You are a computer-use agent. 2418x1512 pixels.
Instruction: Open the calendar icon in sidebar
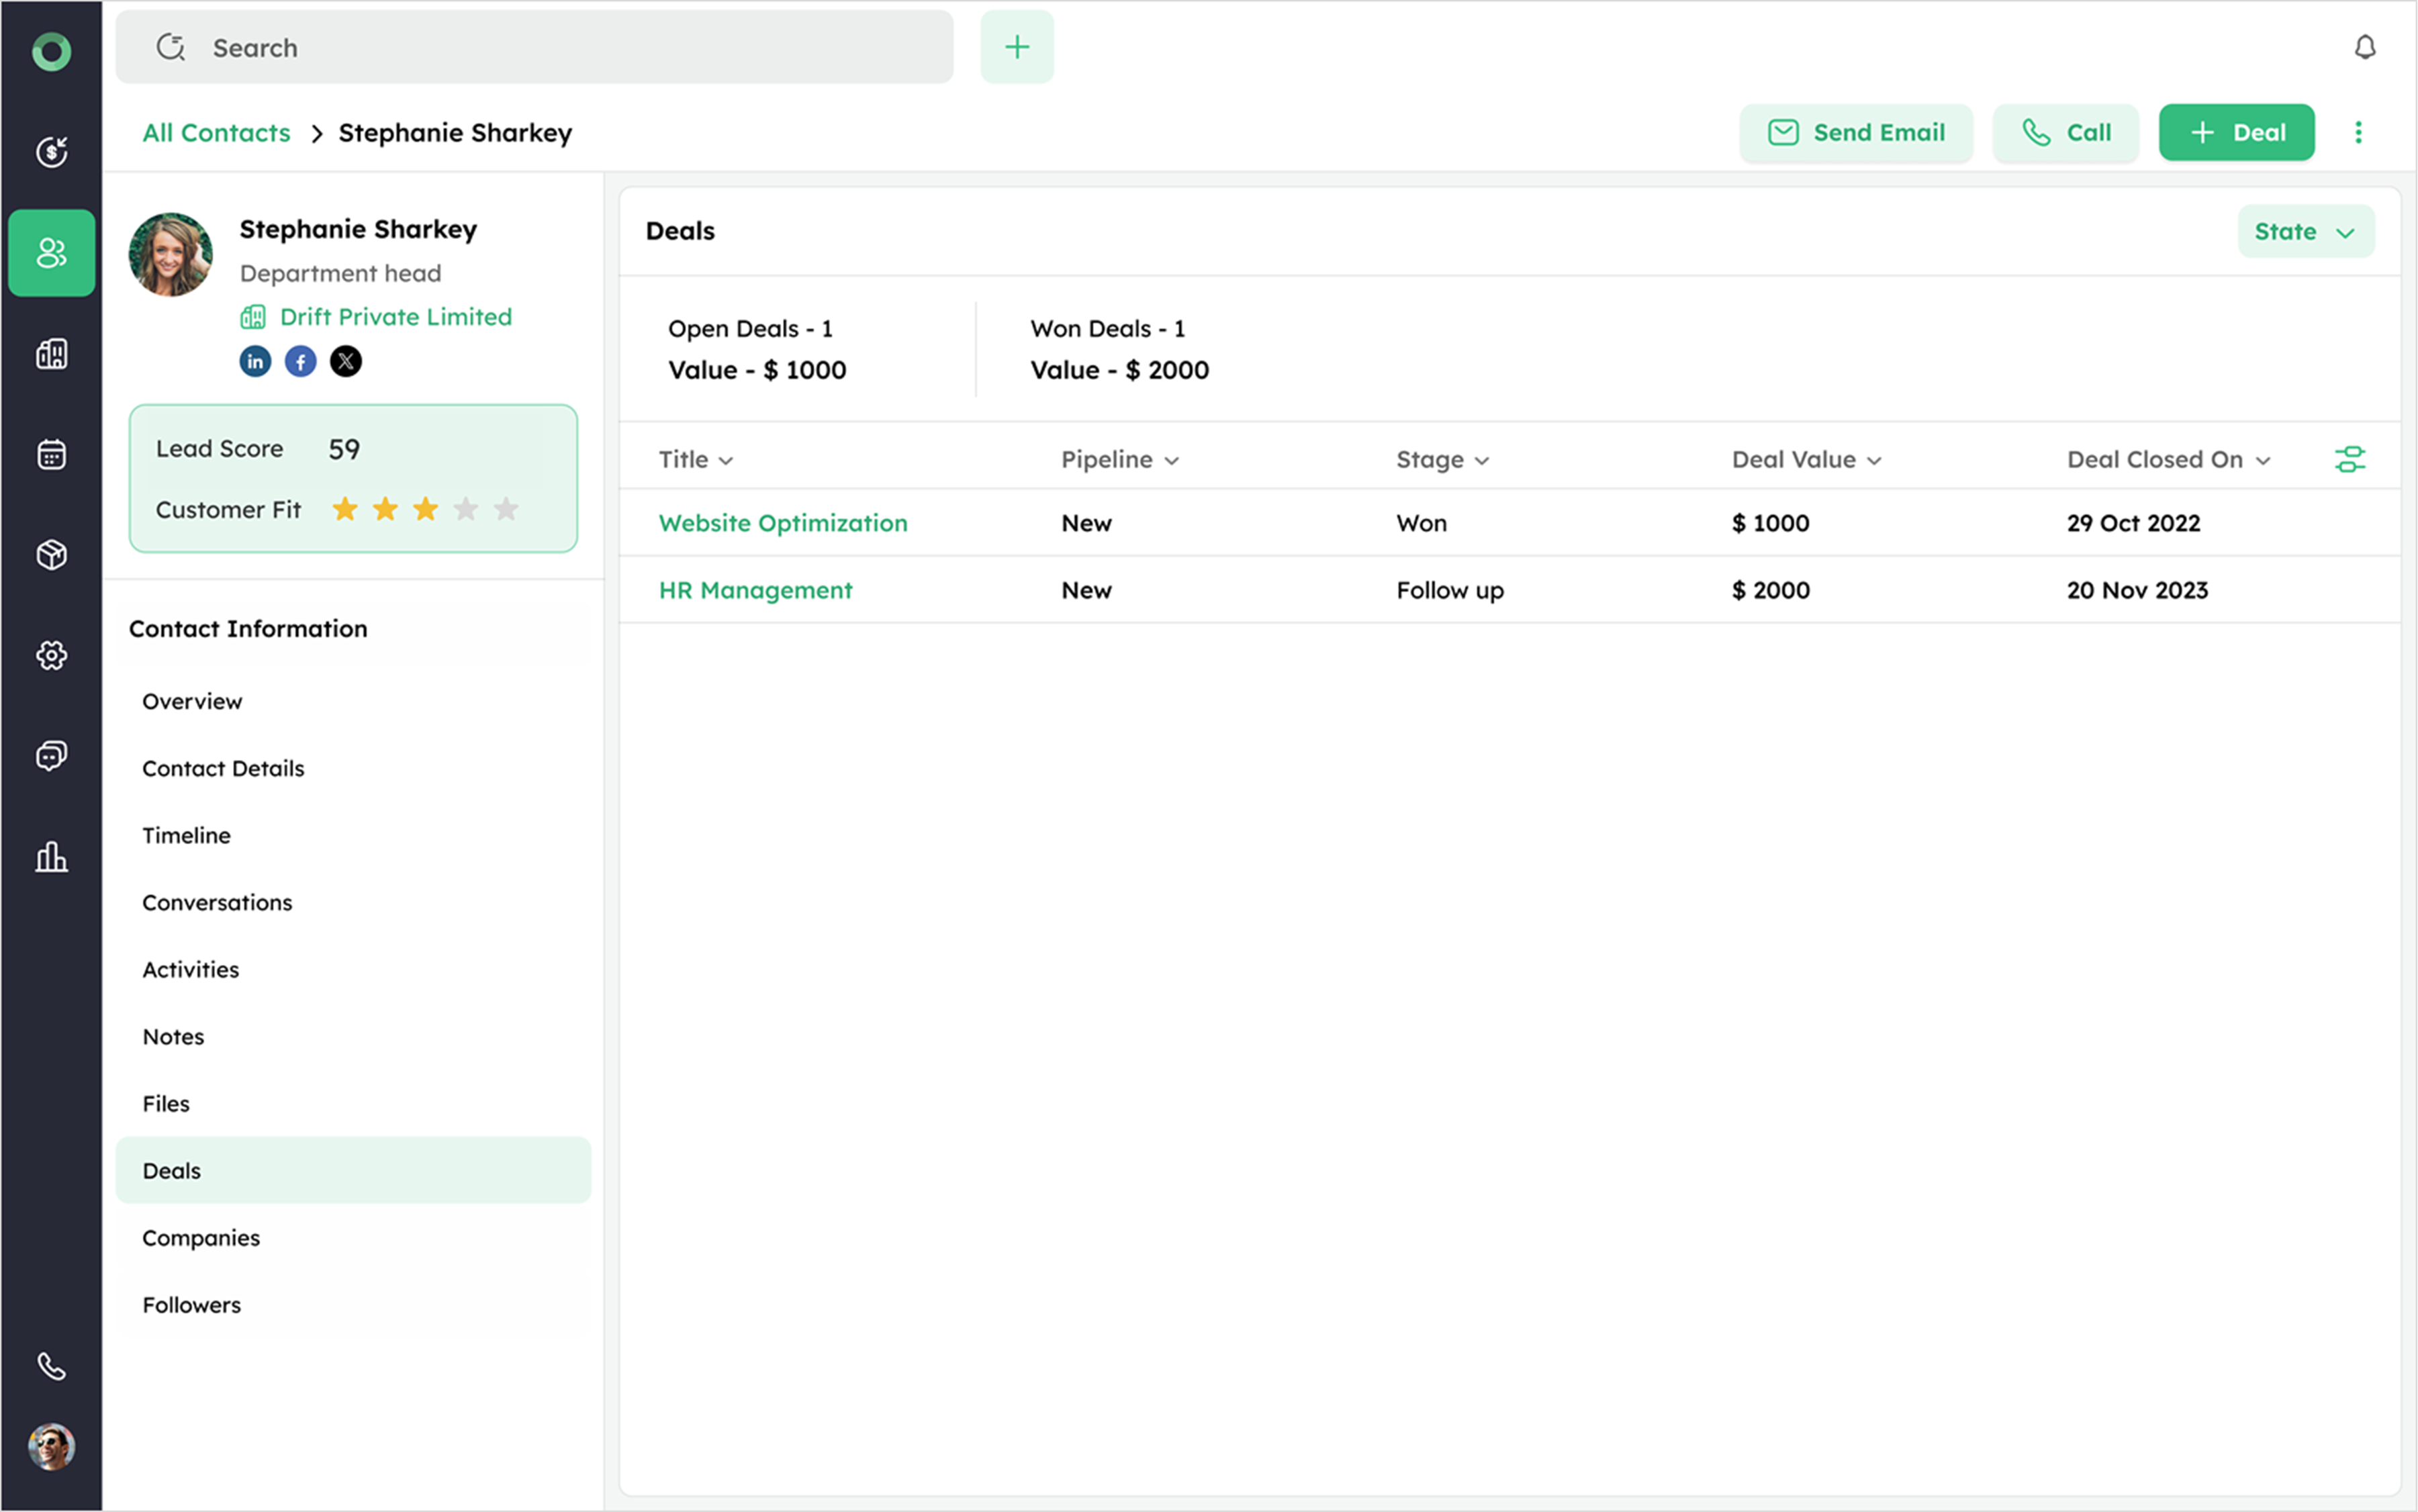[x=51, y=454]
